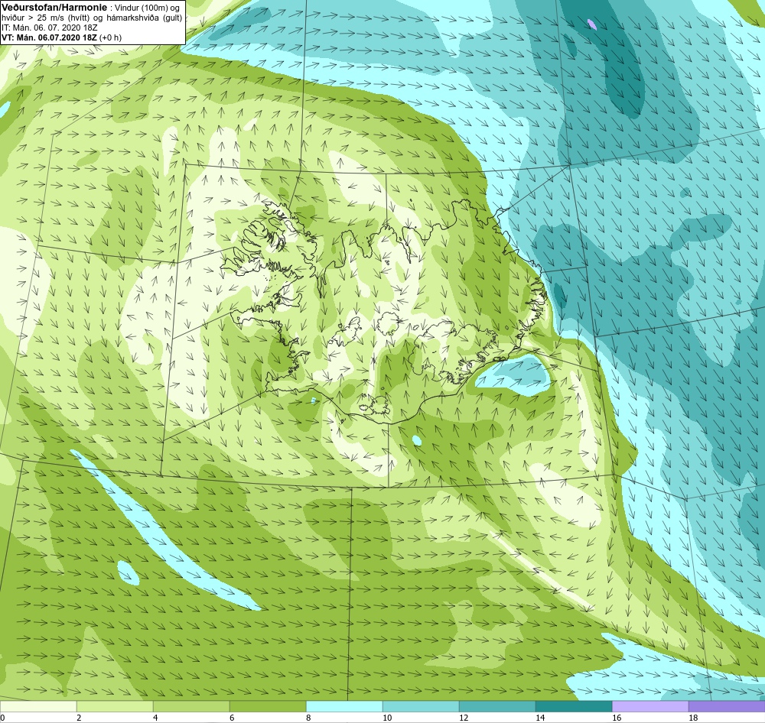765x723 pixels.
Task: Click the legend value label 6
Action: pos(232,718)
